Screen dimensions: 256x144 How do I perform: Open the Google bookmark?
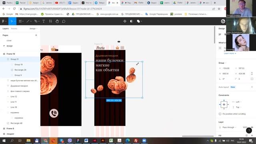[8, 14]
